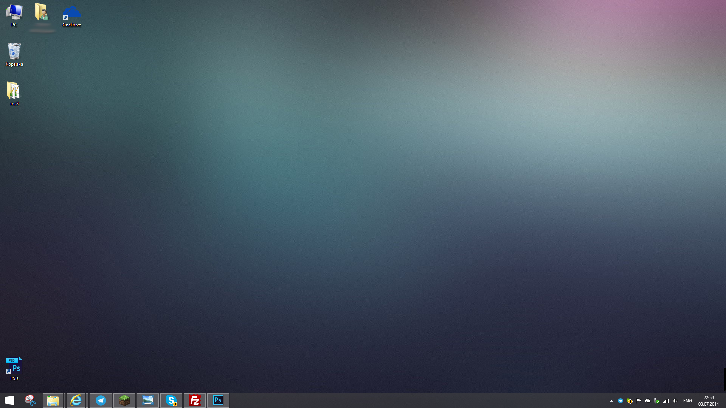The height and width of the screenshot is (408, 726).
Task: Launch Snipping Tool from taskbar
Action: 30,400
